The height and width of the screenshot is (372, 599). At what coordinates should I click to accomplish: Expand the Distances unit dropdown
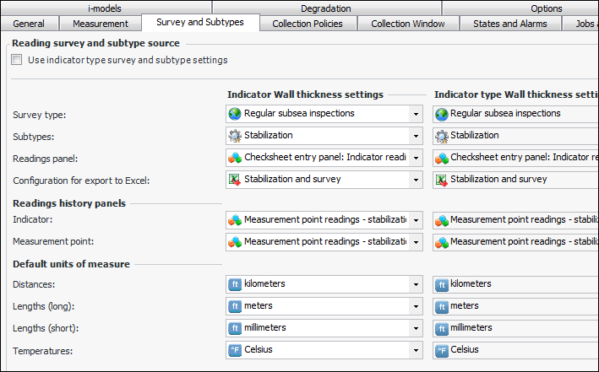(x=415, y=284)
